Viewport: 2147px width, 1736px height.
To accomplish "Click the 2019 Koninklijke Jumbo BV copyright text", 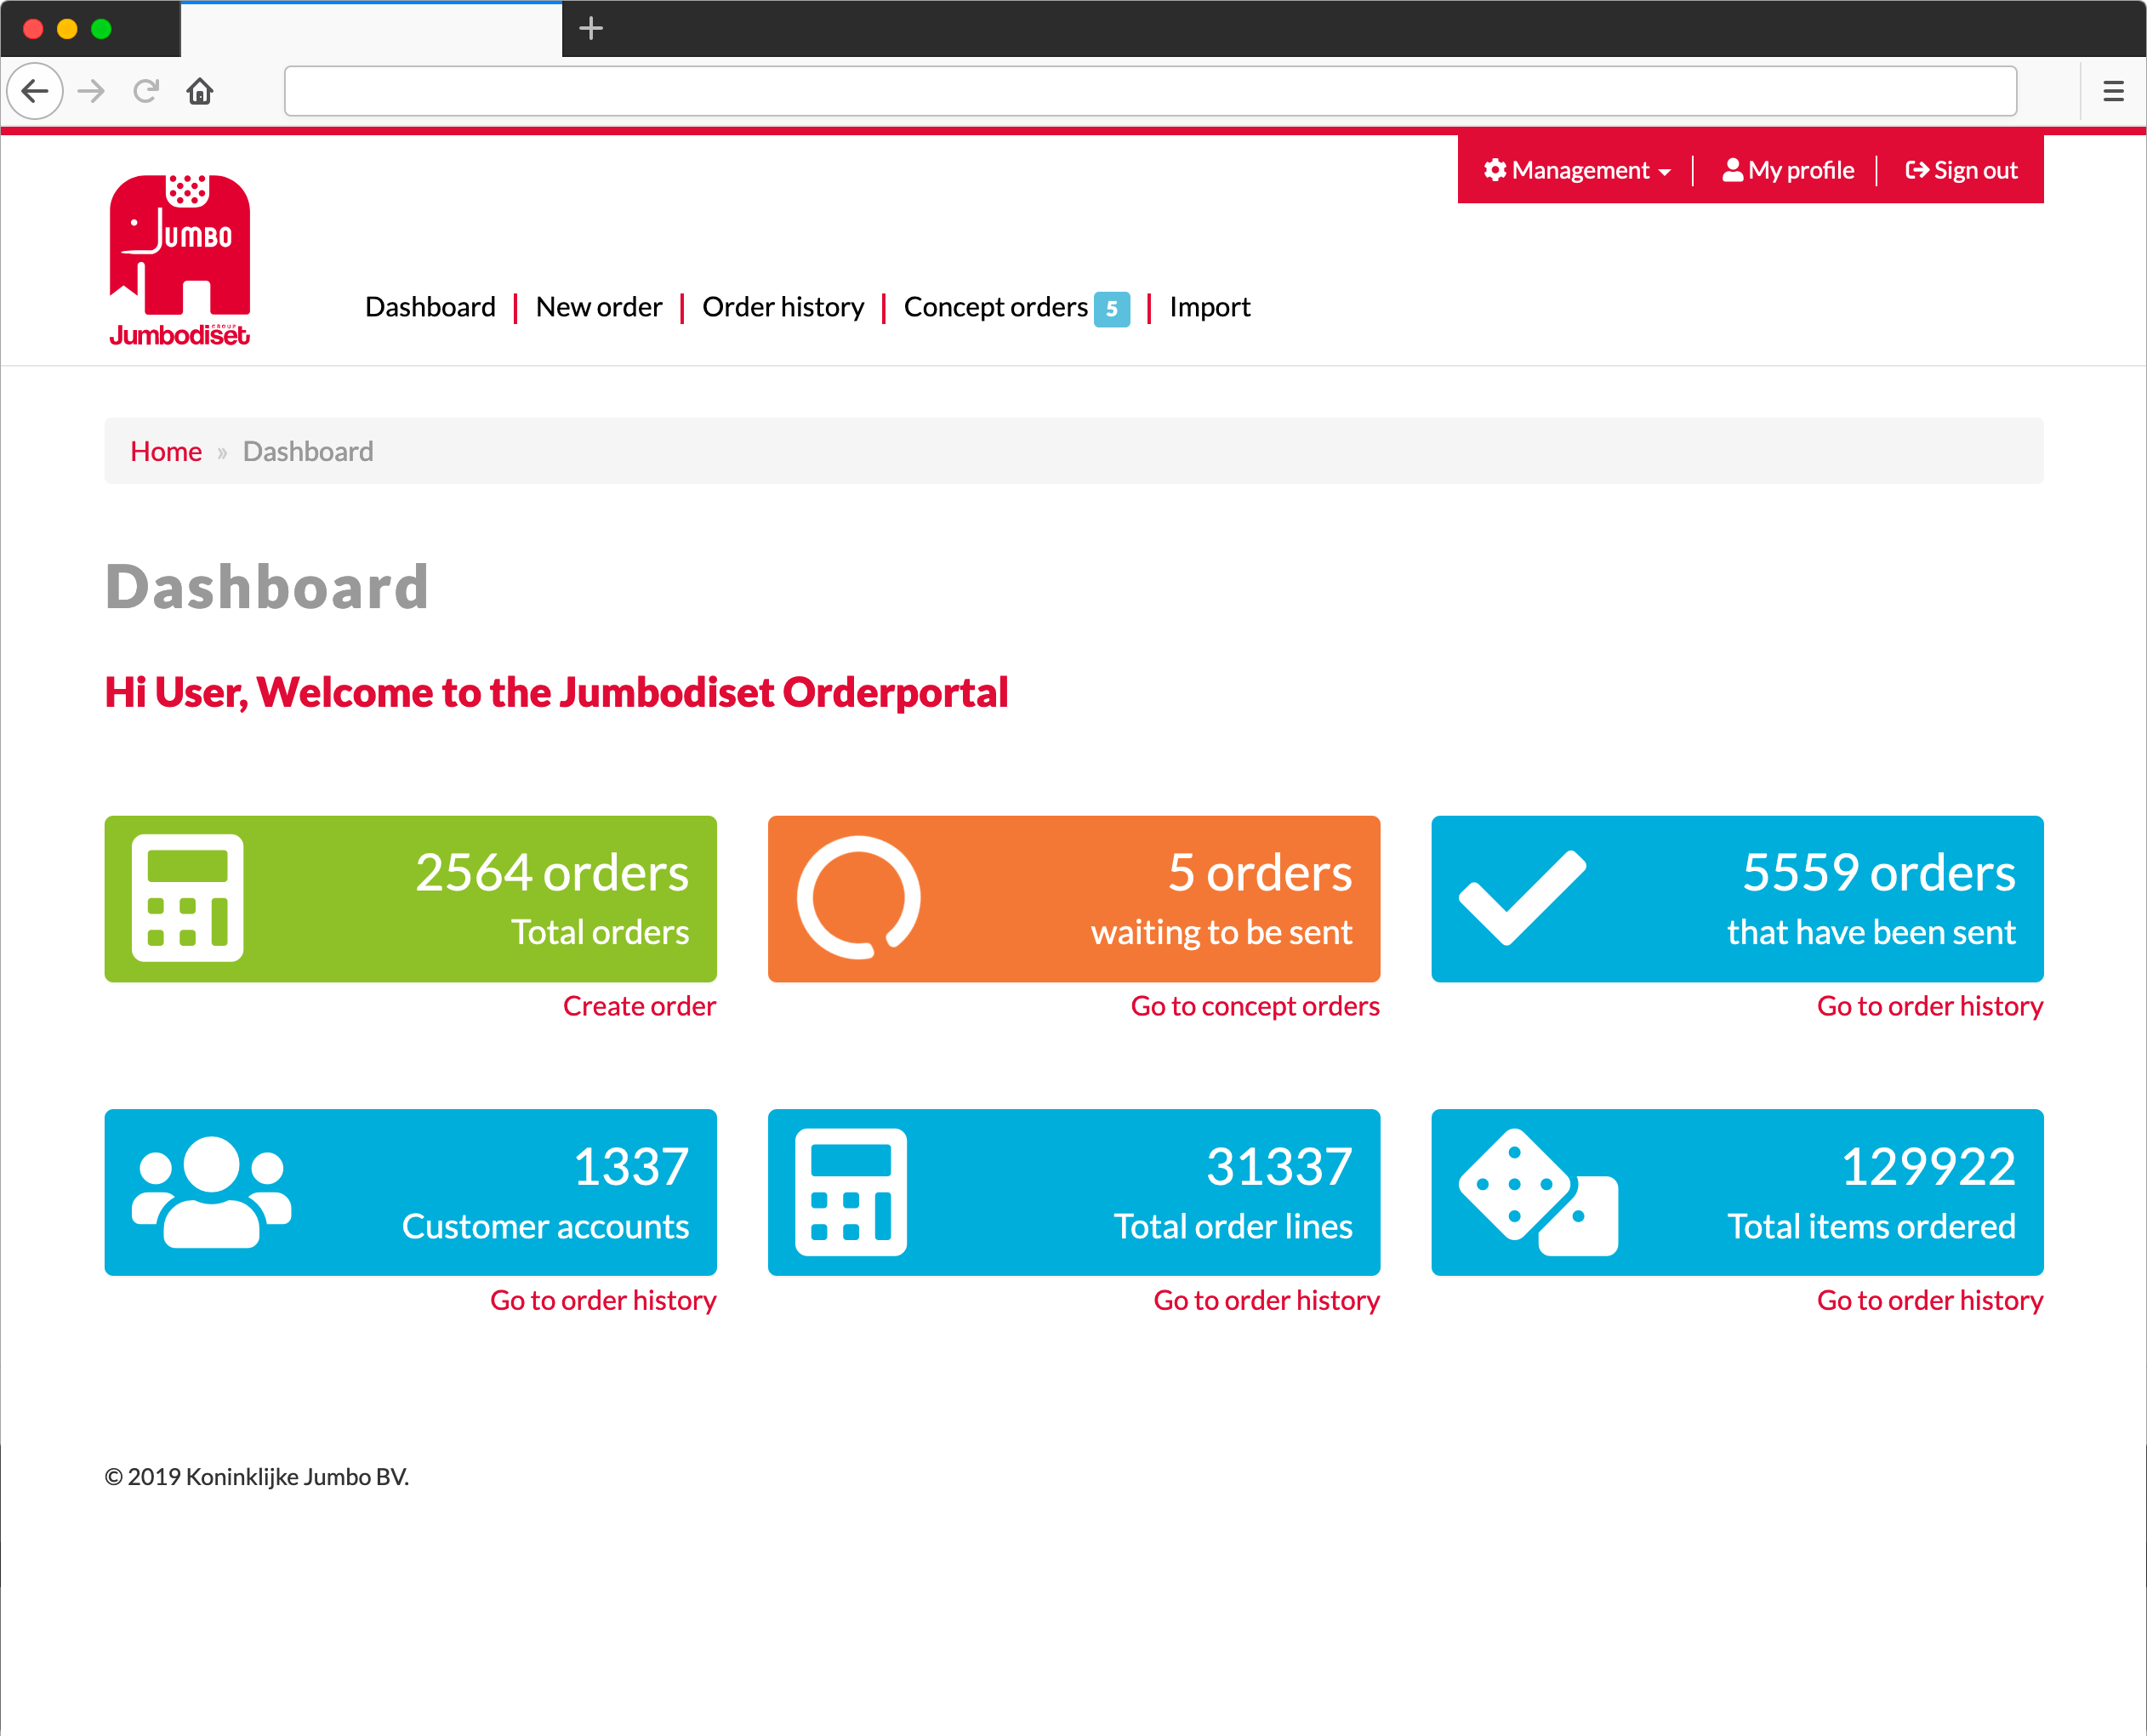I will [x=257, y=1477].
